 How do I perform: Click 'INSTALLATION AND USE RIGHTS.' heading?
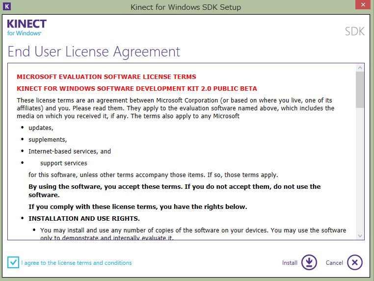(84, 218)
